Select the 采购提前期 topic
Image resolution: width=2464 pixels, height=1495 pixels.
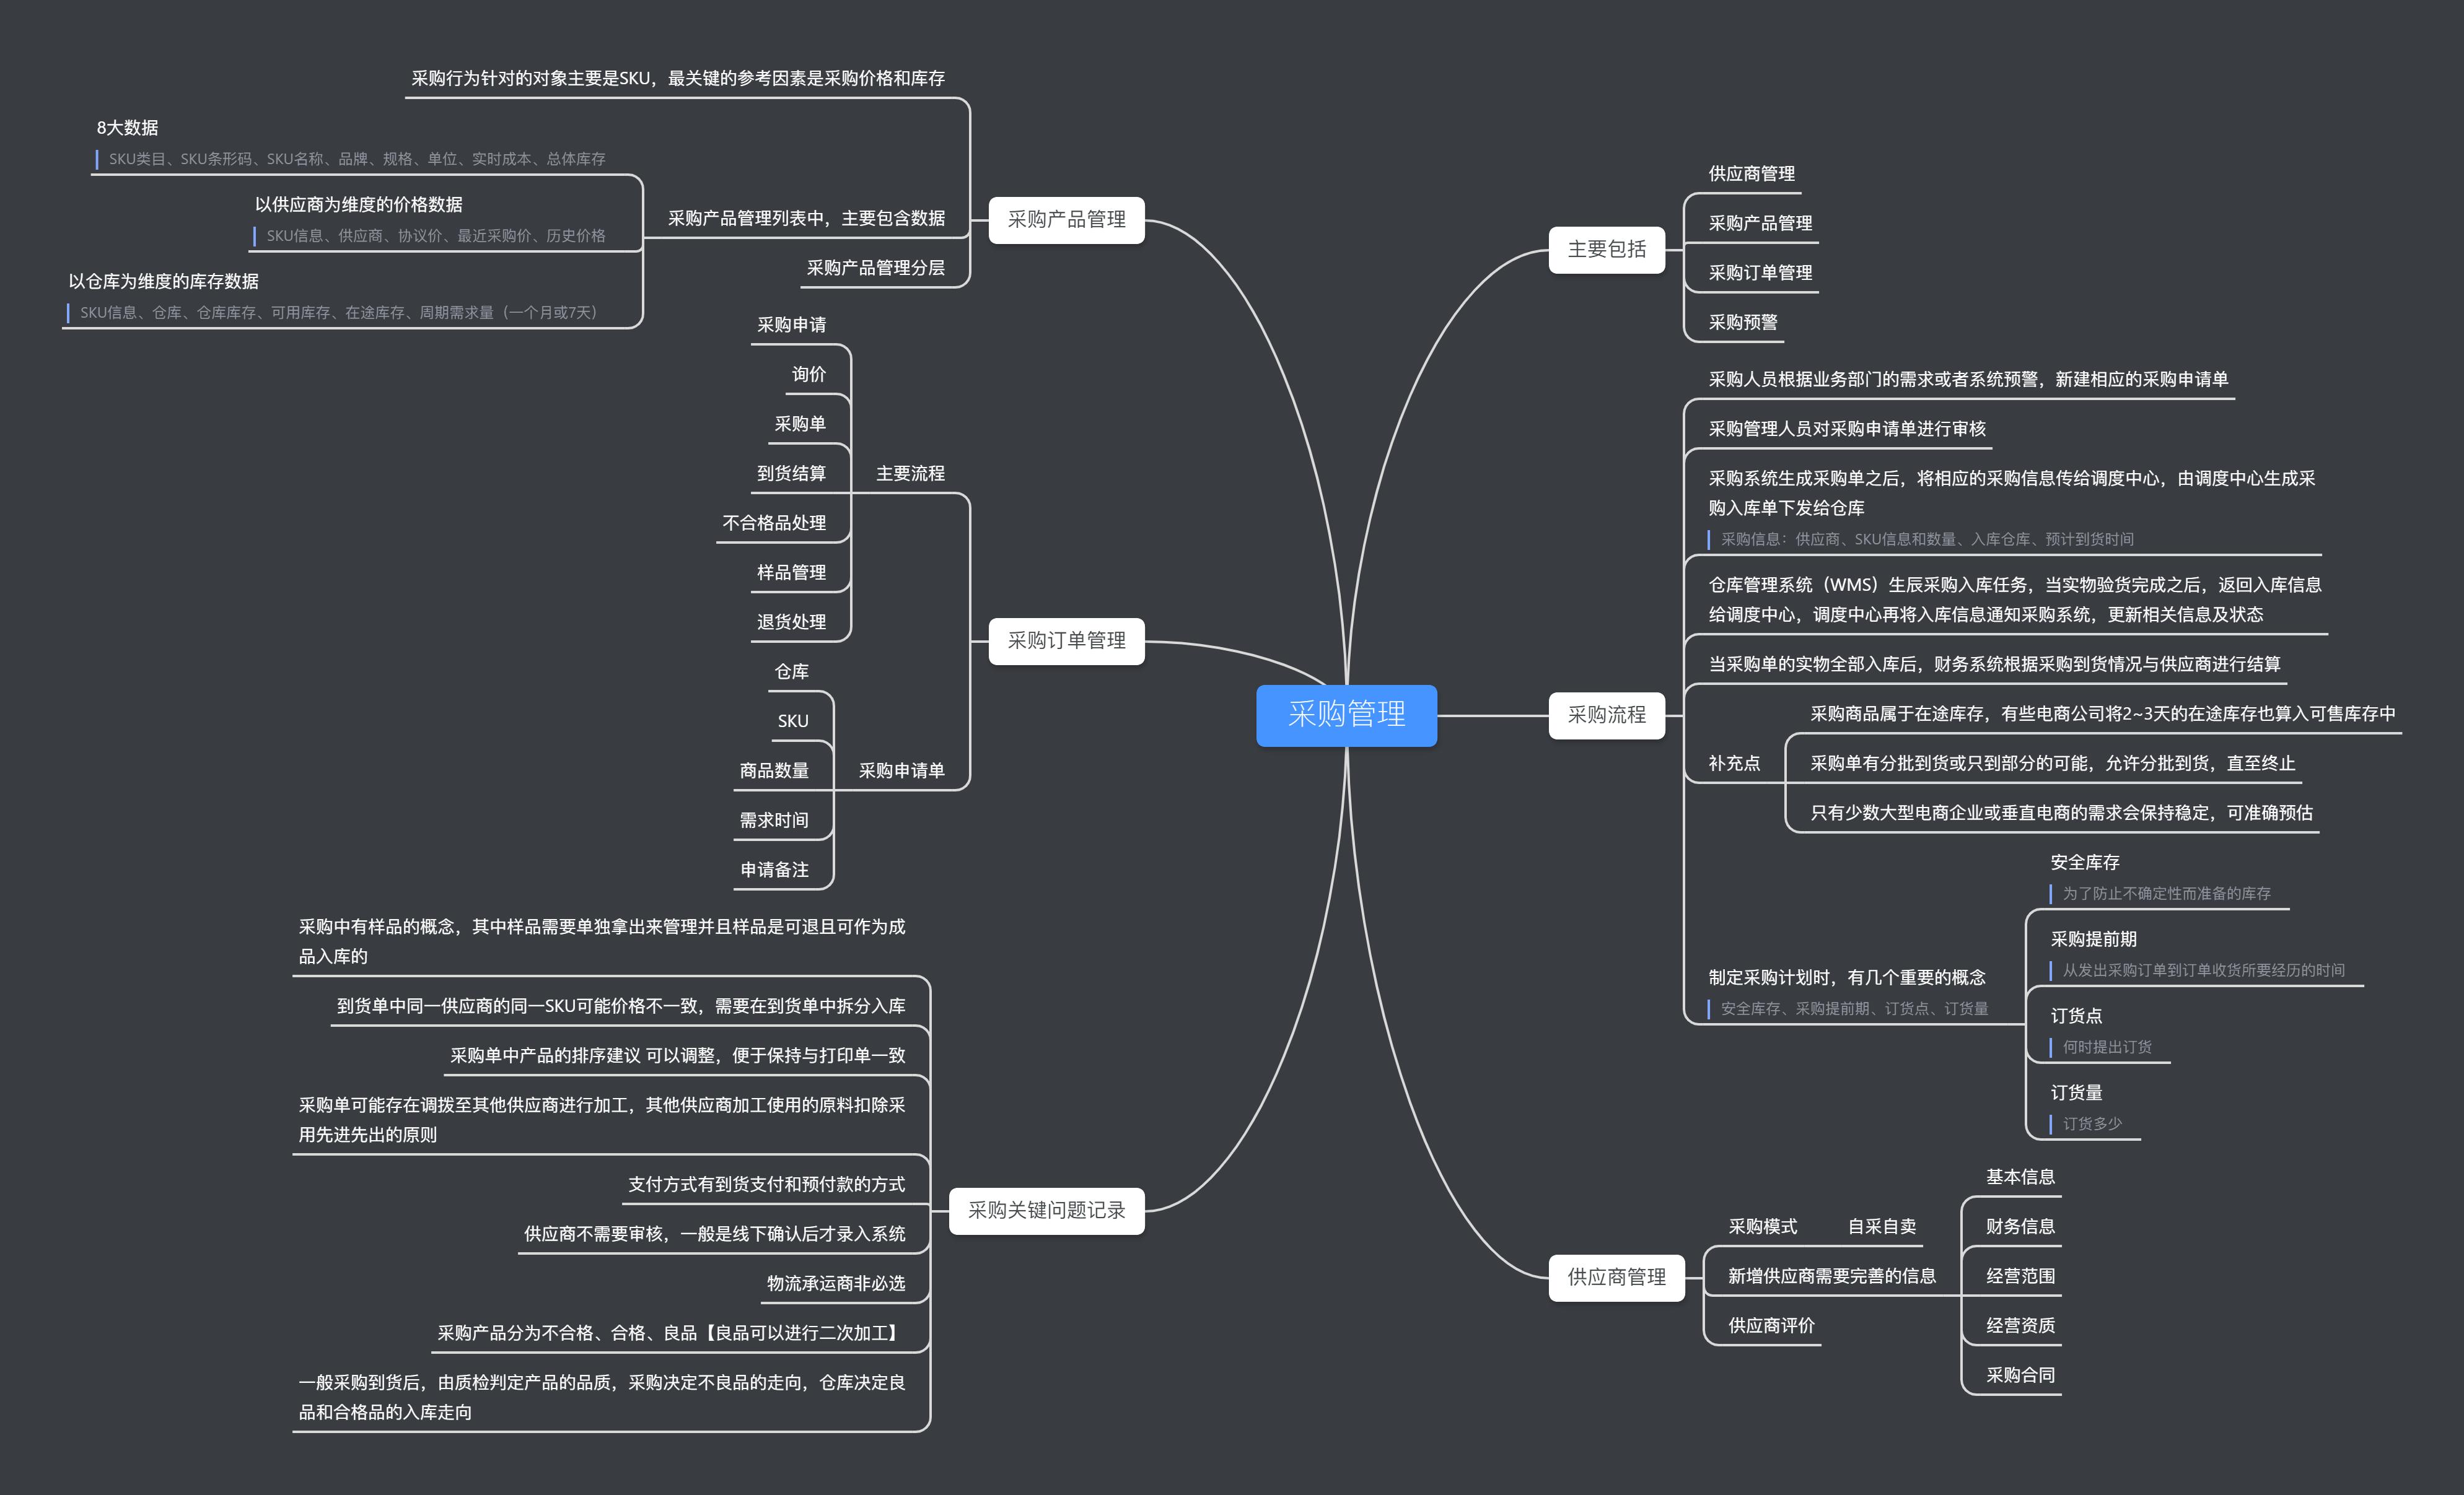(x=2093, y=939)
